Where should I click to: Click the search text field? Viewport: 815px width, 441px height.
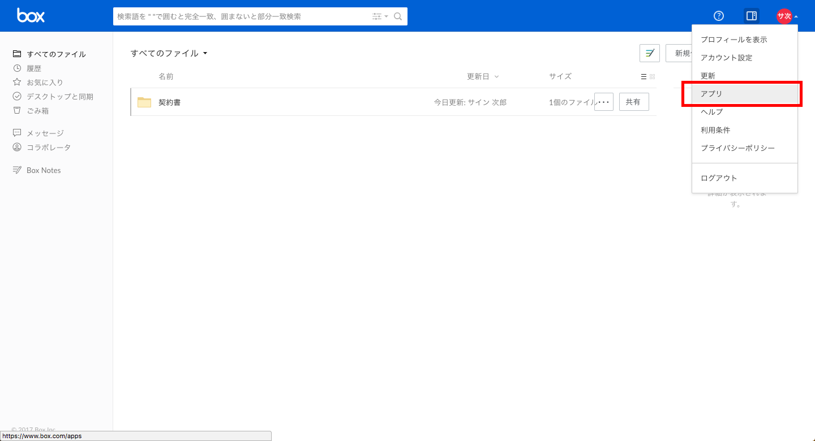click(x=241, y=16)
